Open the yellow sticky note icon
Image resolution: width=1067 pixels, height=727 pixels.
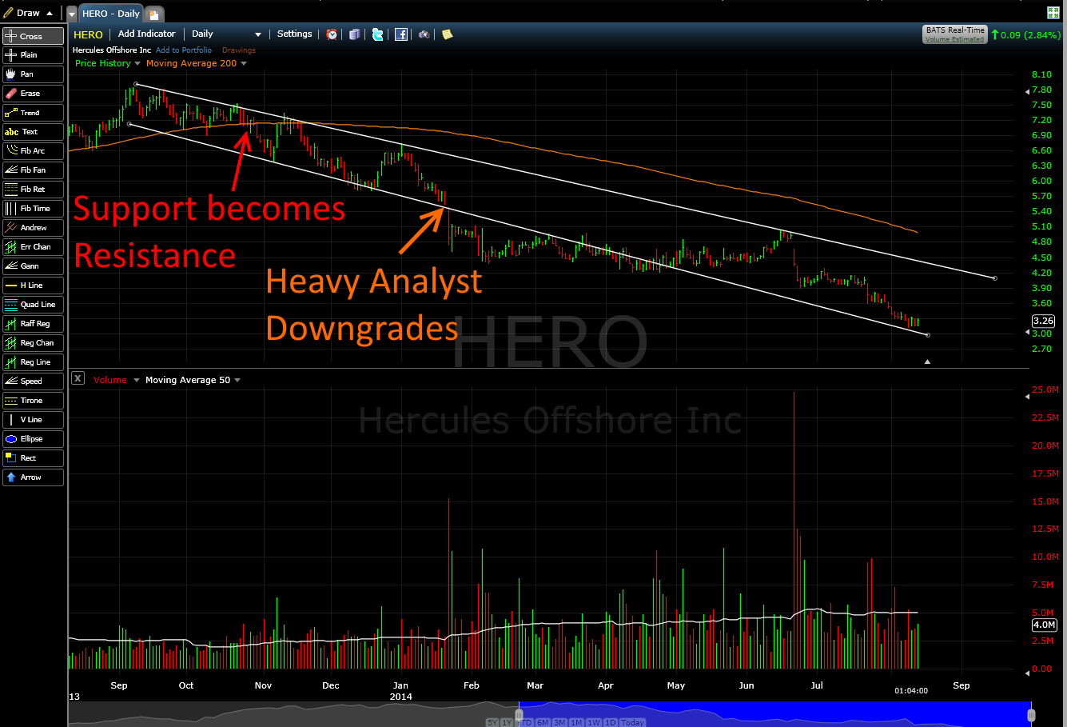(x=447, y=34)
